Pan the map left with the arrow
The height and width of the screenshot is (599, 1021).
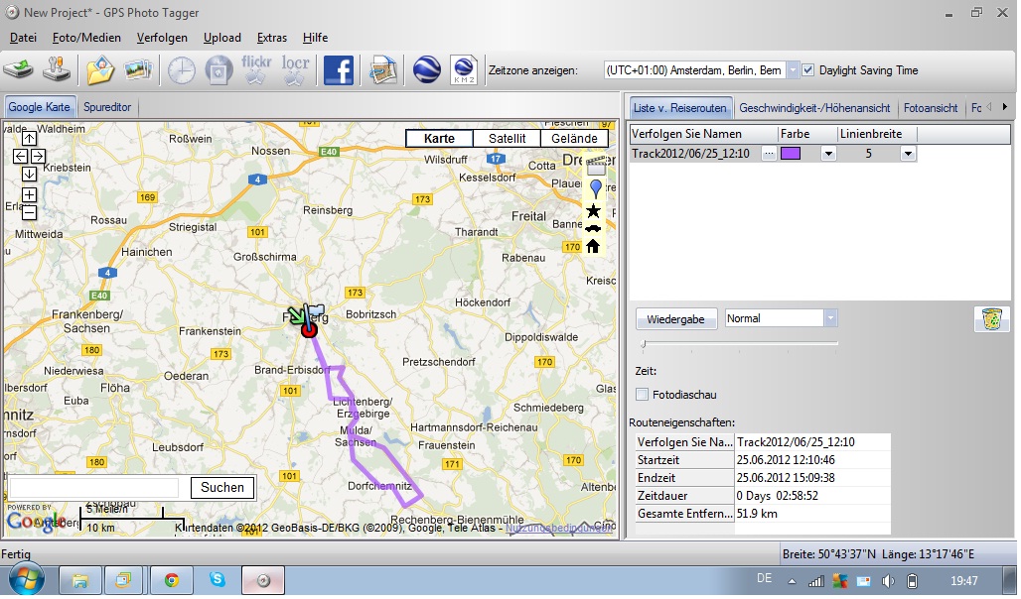point(20,156)
